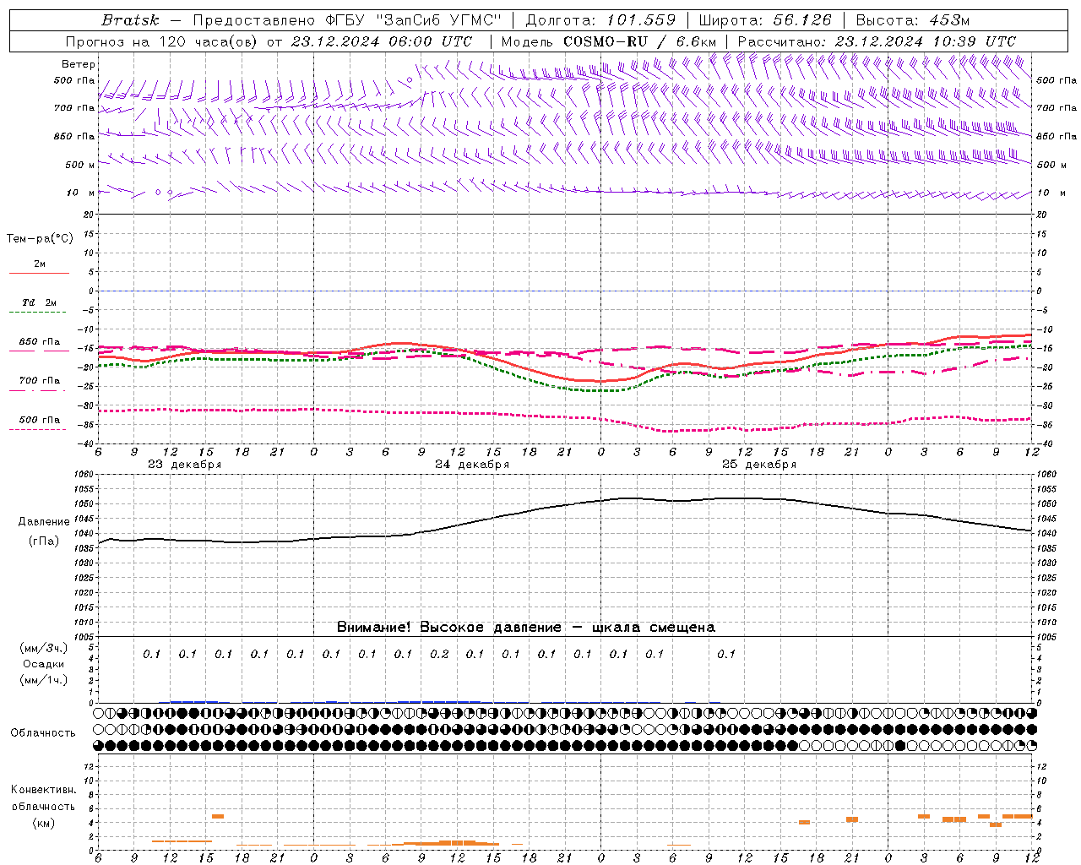Click the Высота: 453м value
The width and height of the screenshot is (1081, 865).
point(912,19)
